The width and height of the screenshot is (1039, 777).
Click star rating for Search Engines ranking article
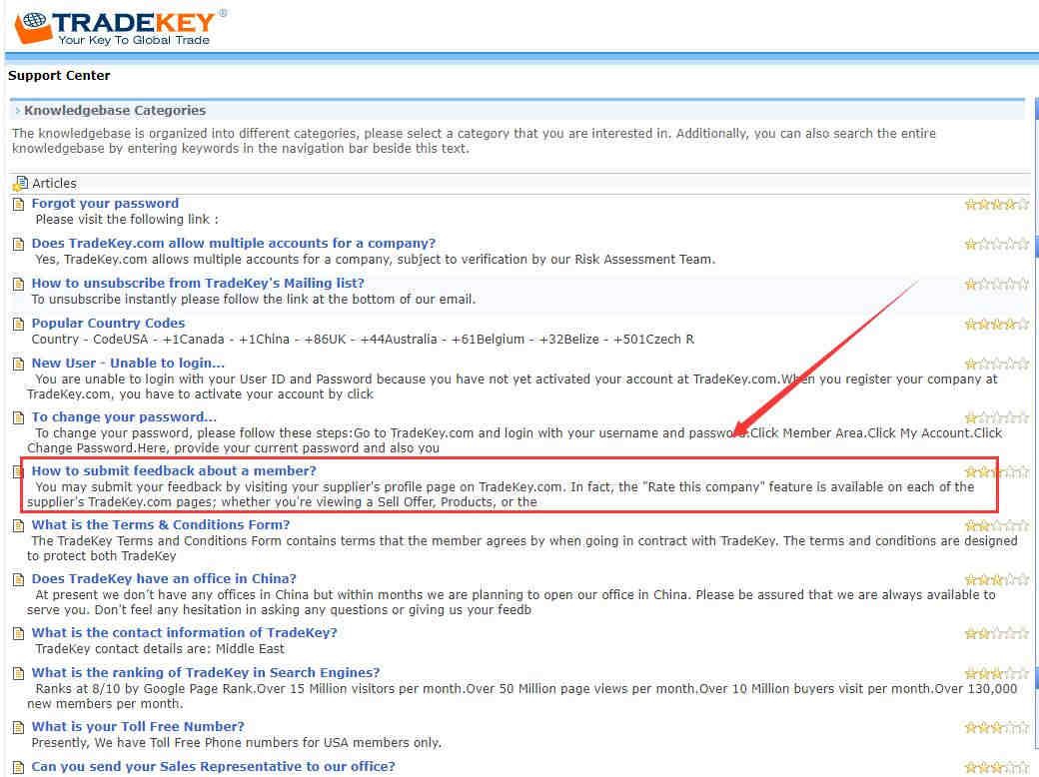point(997,674)
